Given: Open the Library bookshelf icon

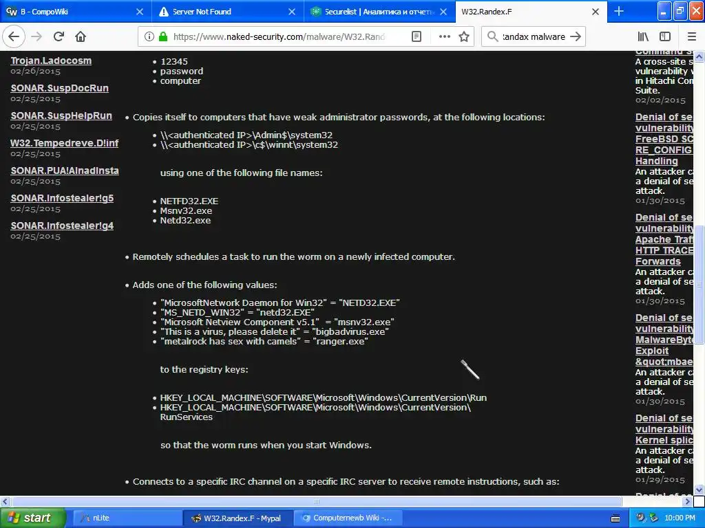Looking at the screenshot, I should [643, 36].
